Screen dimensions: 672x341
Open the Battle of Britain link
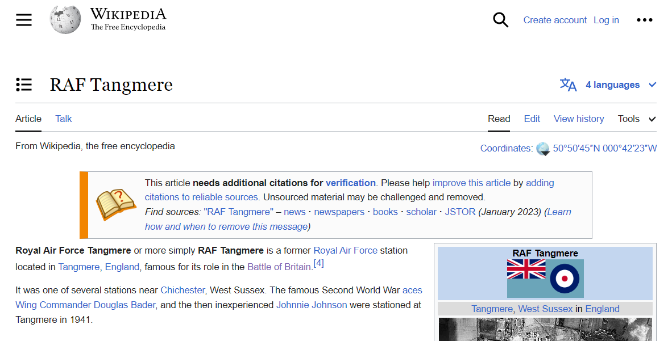pyautogui.click(x=279, y=267)
